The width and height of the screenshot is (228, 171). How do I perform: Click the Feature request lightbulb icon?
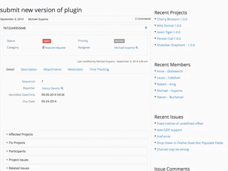click(x=43, y=47)
